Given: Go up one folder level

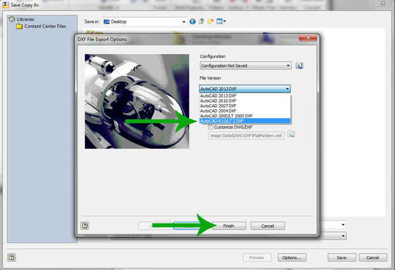Looking at the screenshot, I should pos(201,22).
